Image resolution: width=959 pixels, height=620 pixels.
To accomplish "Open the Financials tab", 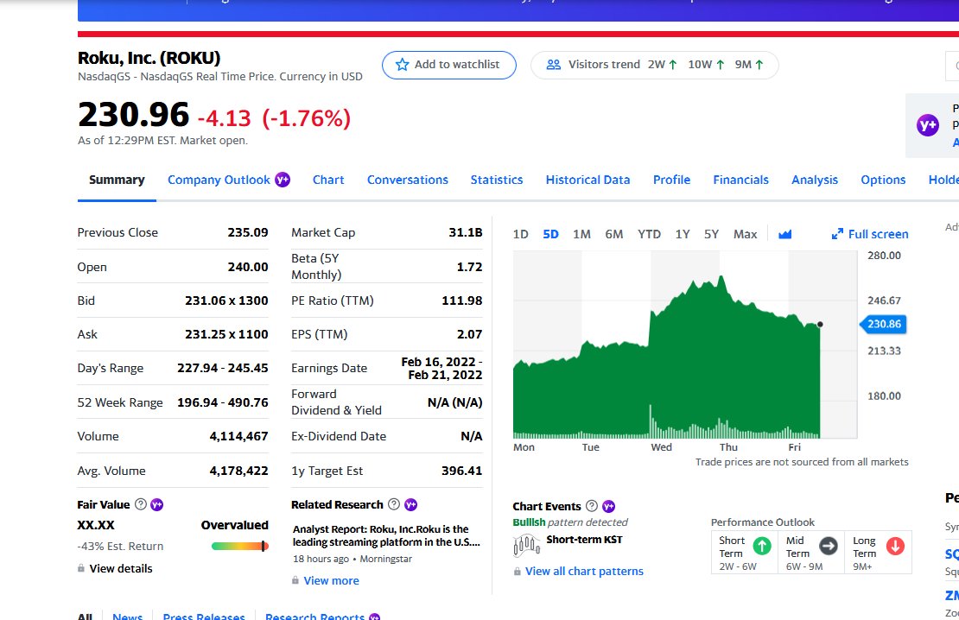I will 740,180.
